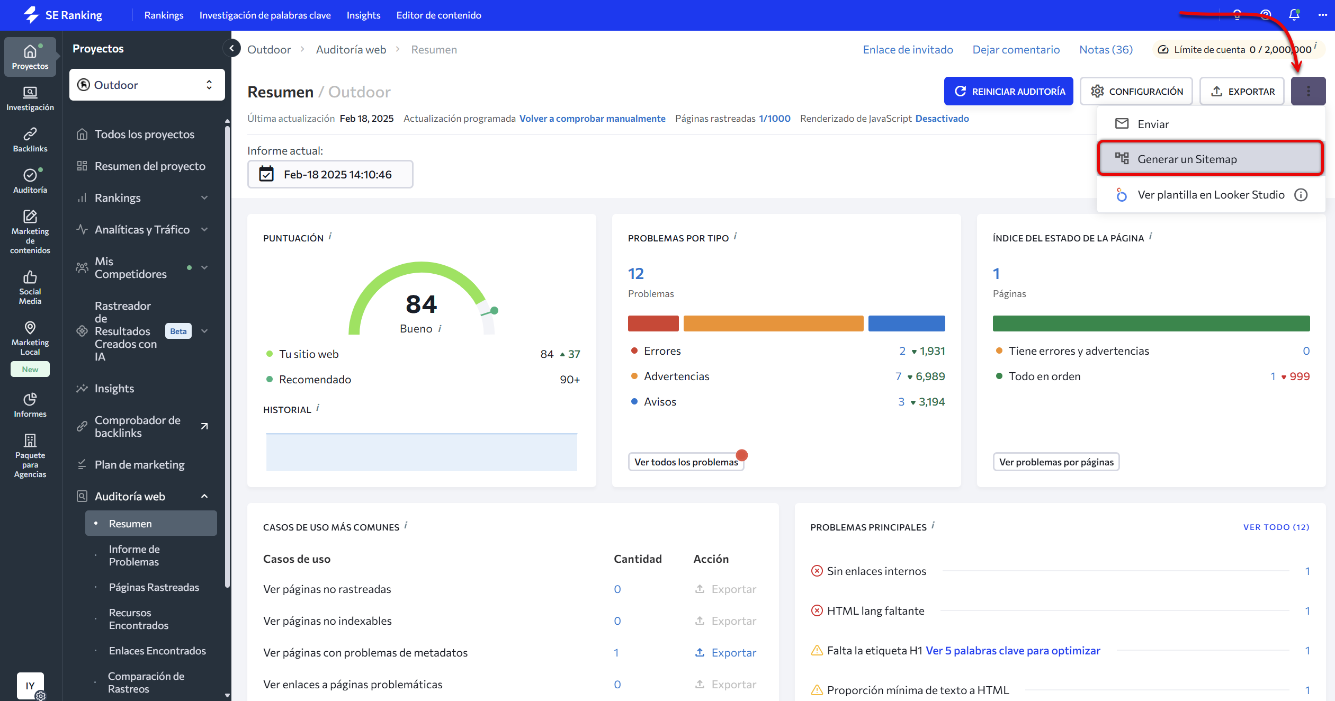Click the Desactivado JavaScript rendering link
This screenshot has height=701, width=1335.
point(942,118)
